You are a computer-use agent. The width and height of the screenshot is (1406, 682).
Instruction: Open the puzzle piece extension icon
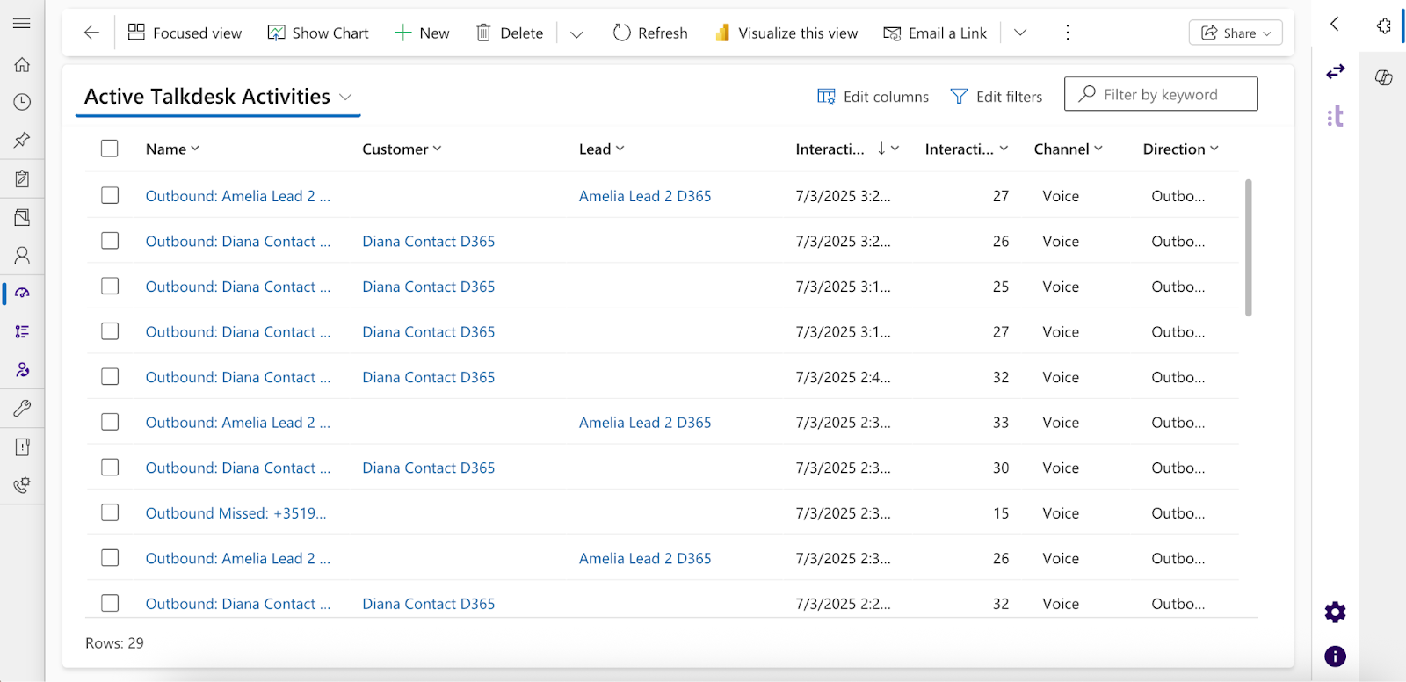pos(1384,26)
